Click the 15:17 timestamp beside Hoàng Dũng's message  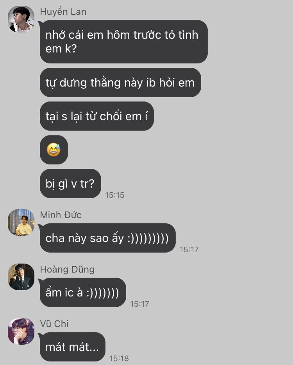(139, 304)
